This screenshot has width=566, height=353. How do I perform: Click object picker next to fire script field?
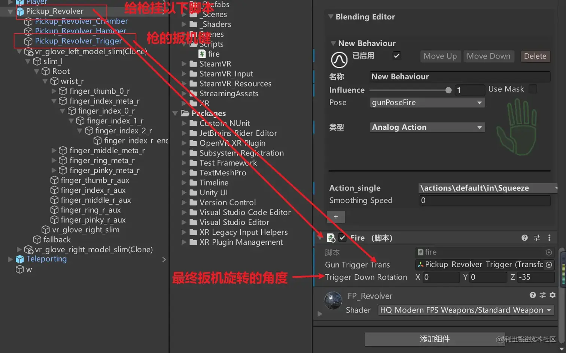tap(549, 252)
